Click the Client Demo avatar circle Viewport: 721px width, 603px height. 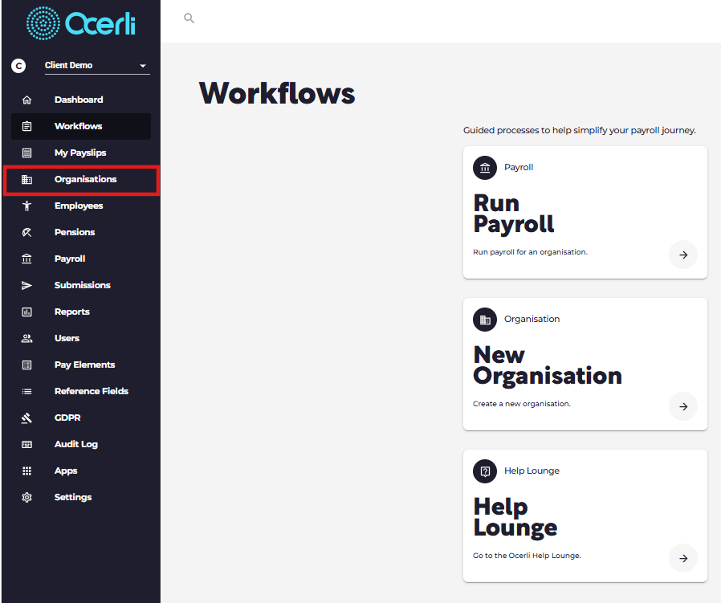(18, 66)
